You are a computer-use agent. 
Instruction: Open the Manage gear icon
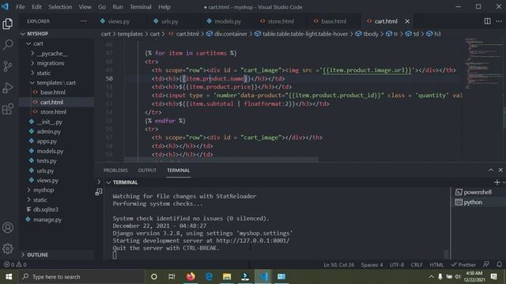[8, 248]
